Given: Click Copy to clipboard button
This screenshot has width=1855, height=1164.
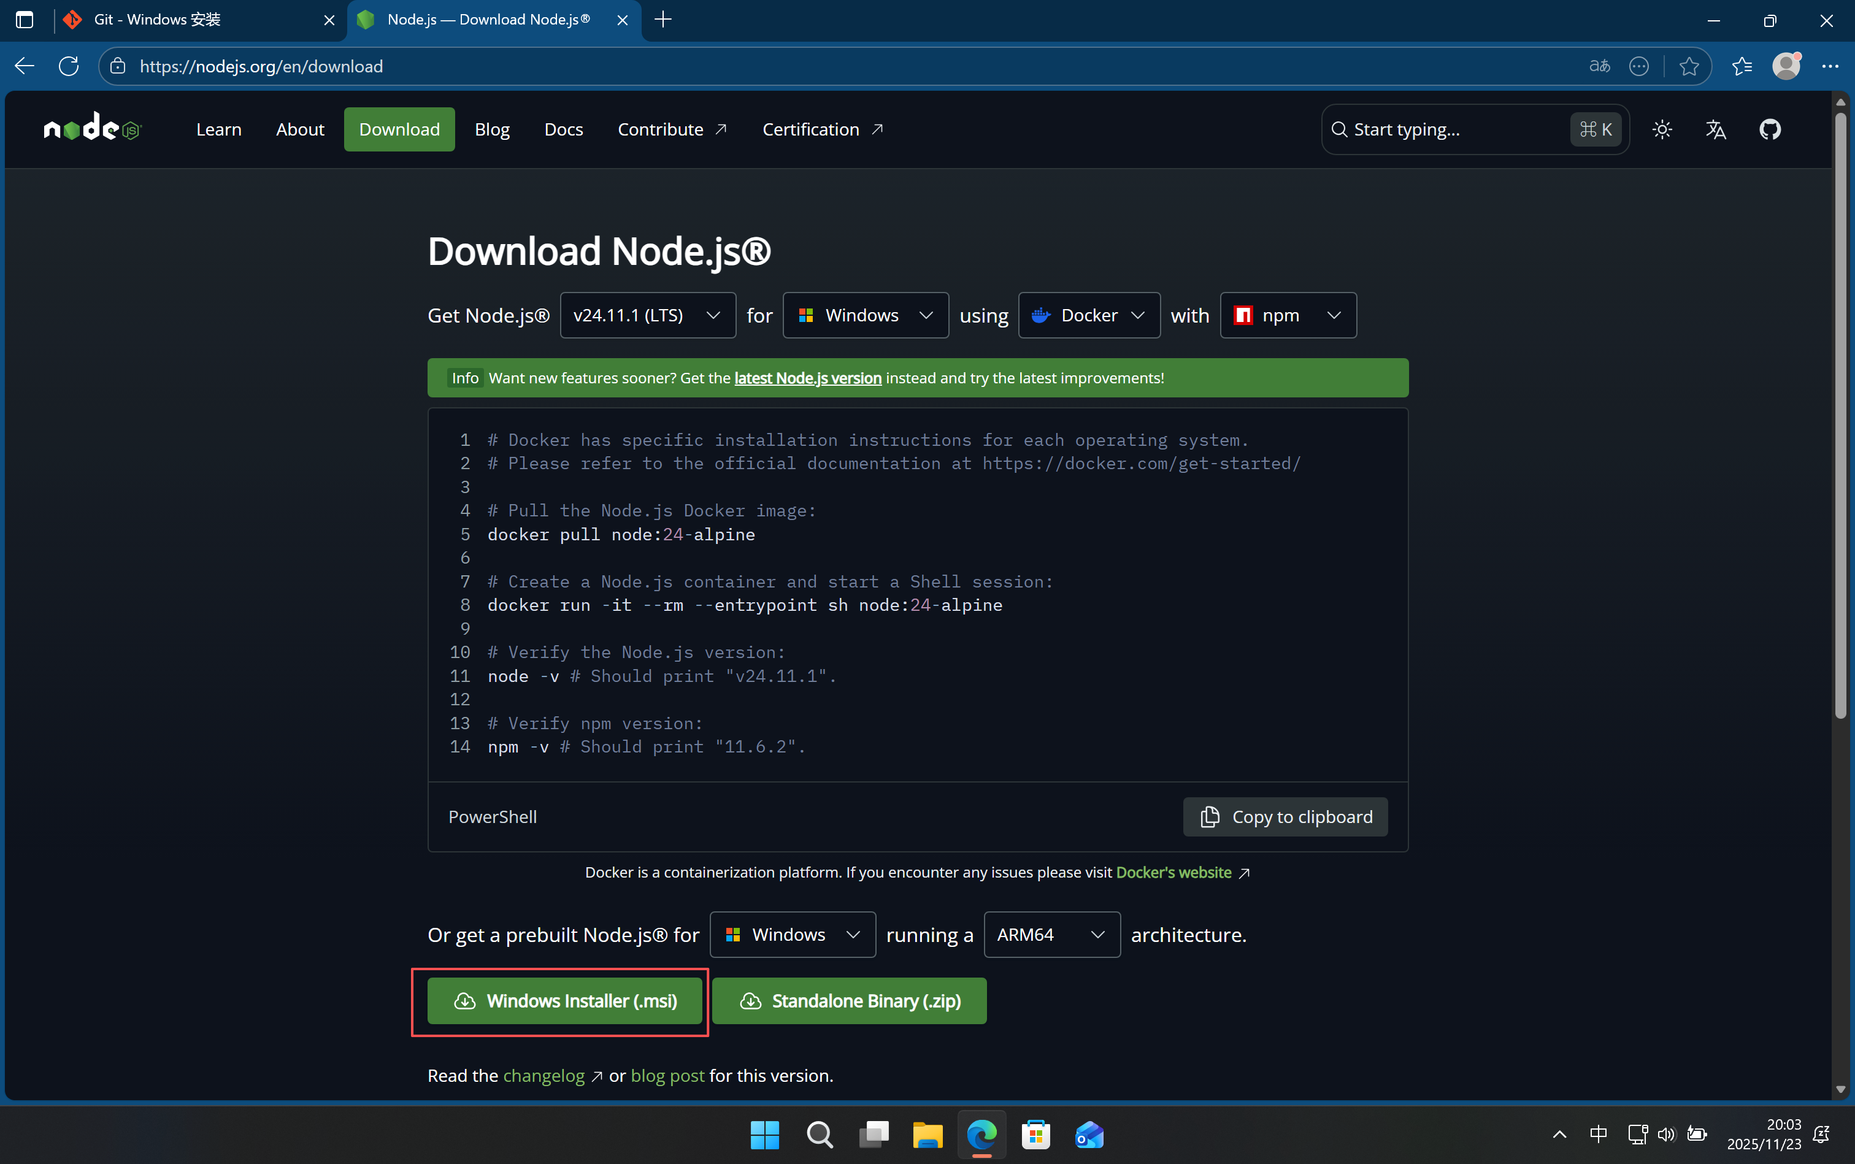Looking at the screenshot, I should [1285, 817].
